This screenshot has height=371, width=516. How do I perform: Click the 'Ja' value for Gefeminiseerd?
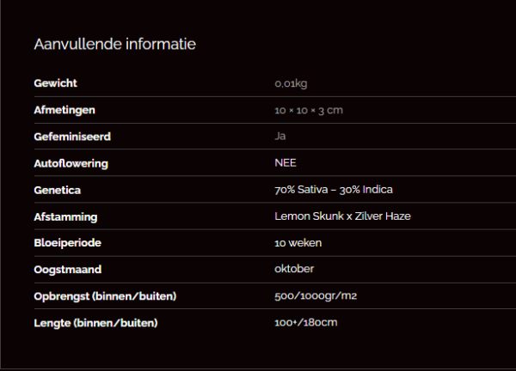pos(279,137)
